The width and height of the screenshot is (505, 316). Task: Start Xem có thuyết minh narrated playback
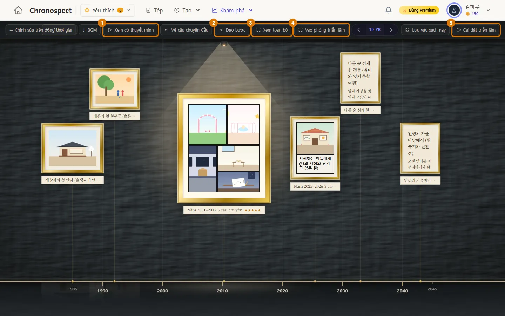(x=130, y=30)
